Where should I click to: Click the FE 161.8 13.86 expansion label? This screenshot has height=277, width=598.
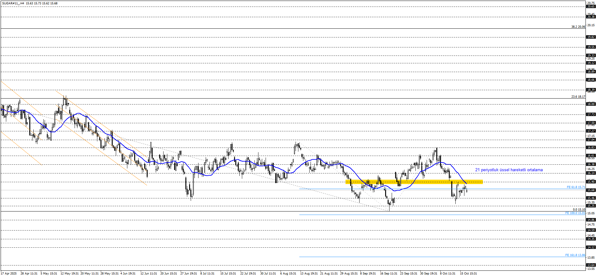[575, 255]
